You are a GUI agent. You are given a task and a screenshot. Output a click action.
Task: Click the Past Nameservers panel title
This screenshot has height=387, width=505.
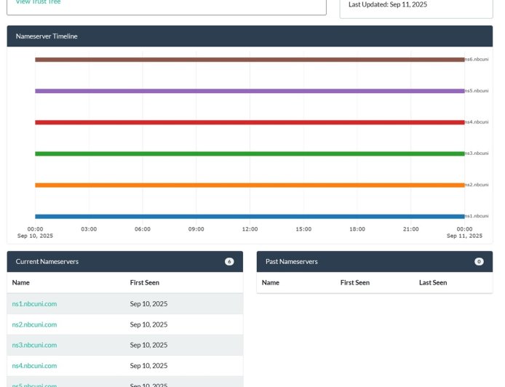(291, 261)
